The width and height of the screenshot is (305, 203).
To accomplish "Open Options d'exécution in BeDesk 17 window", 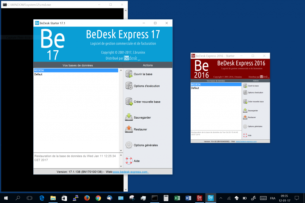I will pyautogui.click(x=143, y=86).
